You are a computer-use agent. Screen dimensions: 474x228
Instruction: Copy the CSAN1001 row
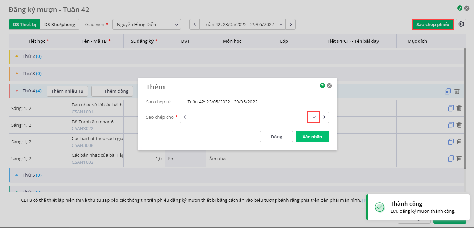pyautogui.click(x=451, y=108)
